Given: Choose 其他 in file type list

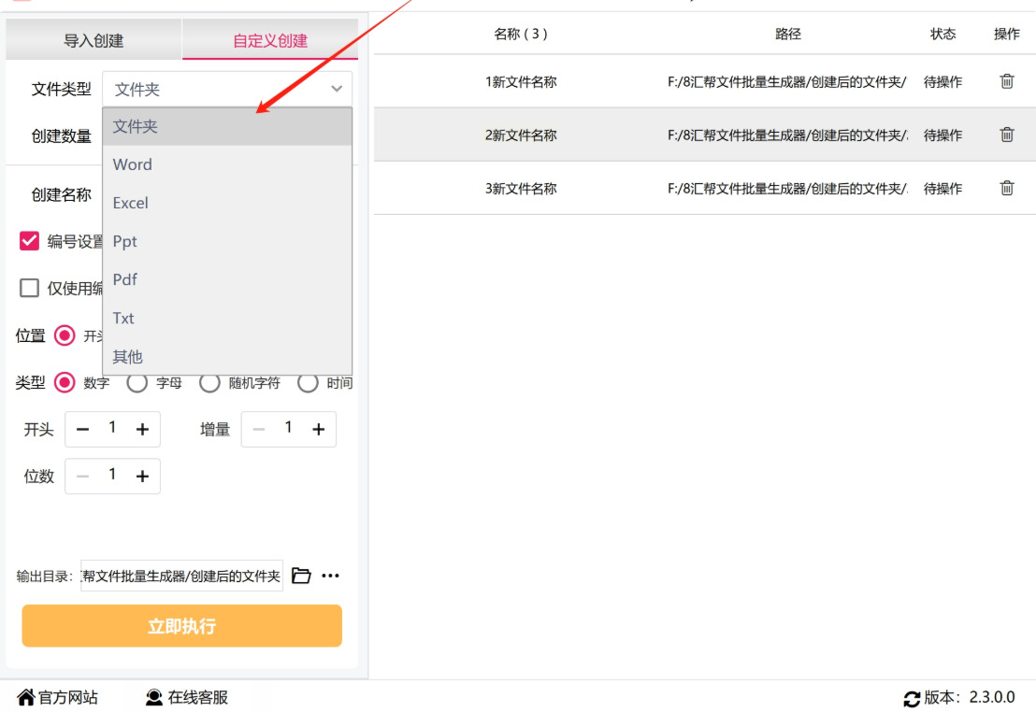Looking at the screenshot, I should (x=227, y=357).
